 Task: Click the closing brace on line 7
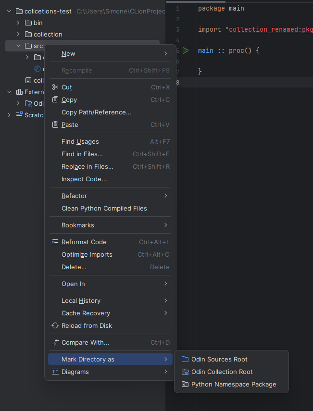200,72
